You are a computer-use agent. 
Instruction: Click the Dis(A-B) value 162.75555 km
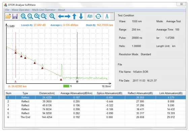coord(105,25)
